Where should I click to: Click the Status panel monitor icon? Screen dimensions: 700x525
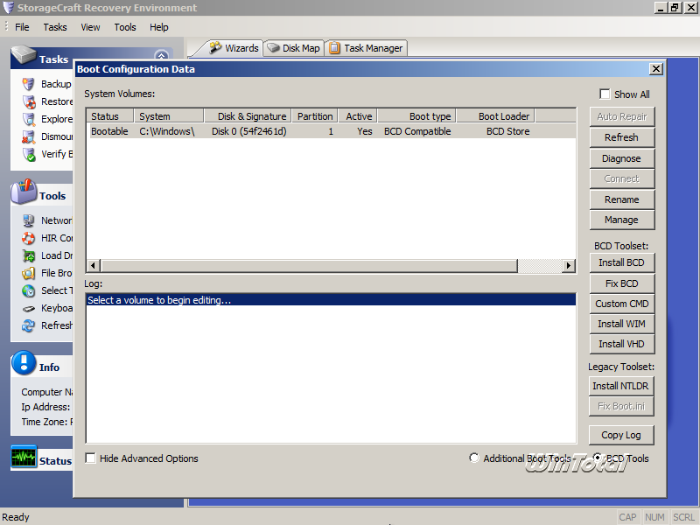(x=24, y=456)
